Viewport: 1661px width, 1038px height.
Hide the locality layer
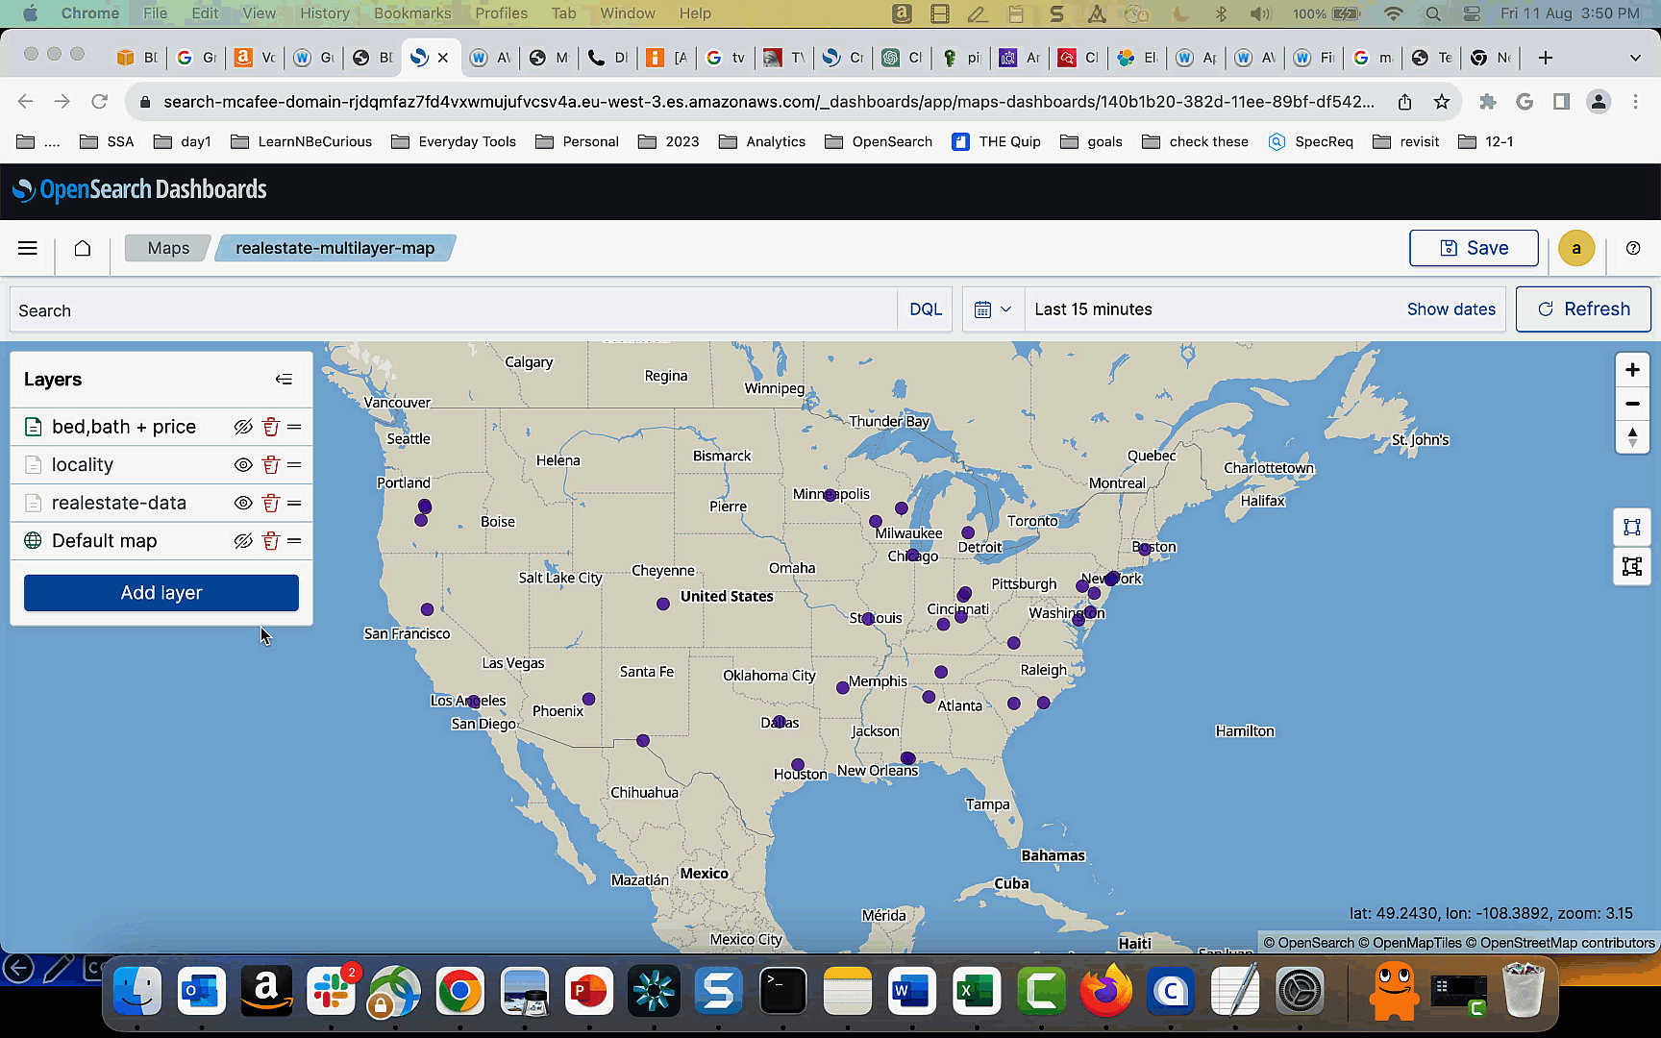click(243, 465)
